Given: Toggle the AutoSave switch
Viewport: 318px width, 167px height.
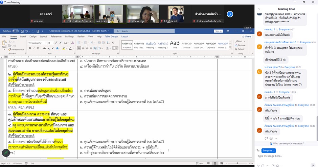Looking at the screenshot, I should (x=16, y=31).
